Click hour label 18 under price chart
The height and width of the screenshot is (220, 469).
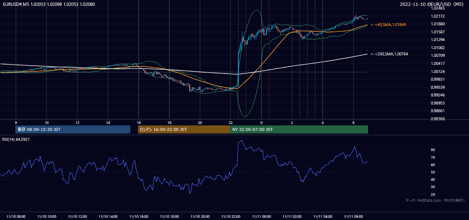(x=169, y=122)
